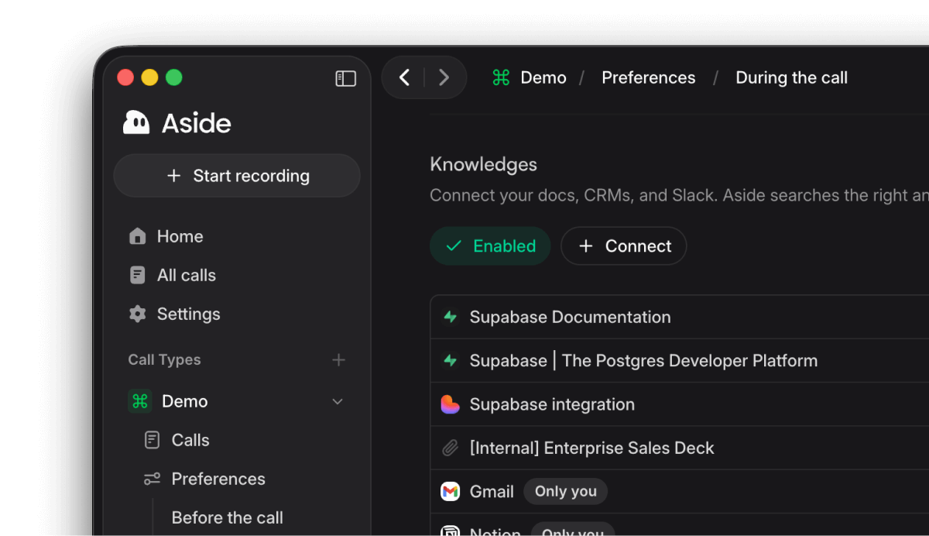
Task: Click the Aside ghost logo icon
Action: pyautogui.click(x=135, y=122)
